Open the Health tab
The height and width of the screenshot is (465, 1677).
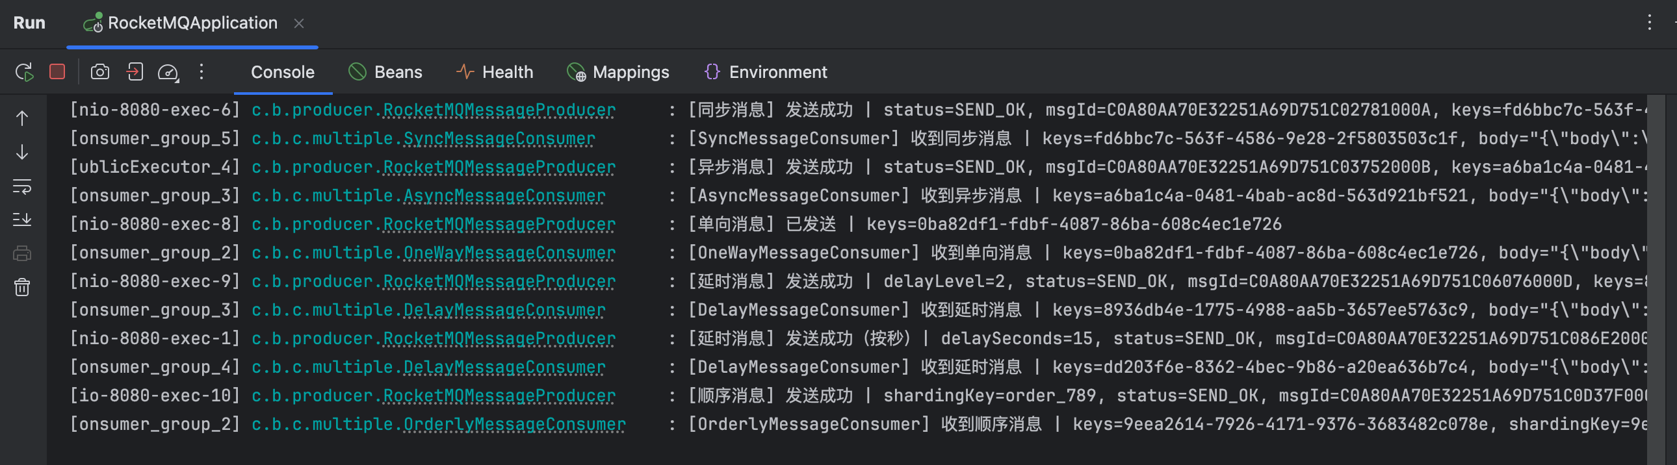[x=494, y=71]
